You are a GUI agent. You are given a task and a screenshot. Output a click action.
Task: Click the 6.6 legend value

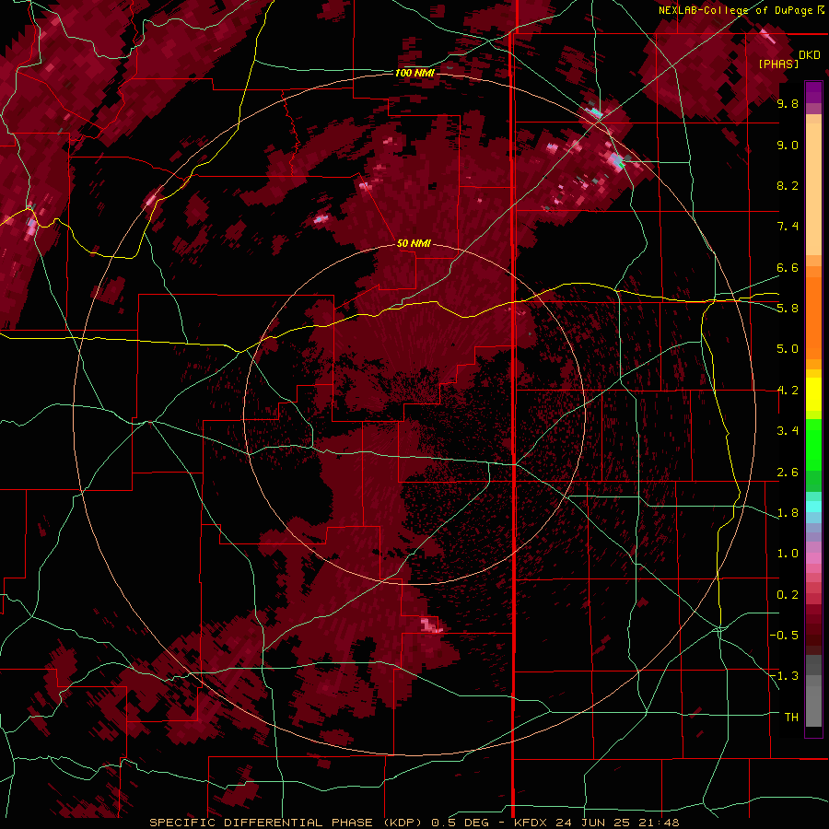(x=788, y=267)
